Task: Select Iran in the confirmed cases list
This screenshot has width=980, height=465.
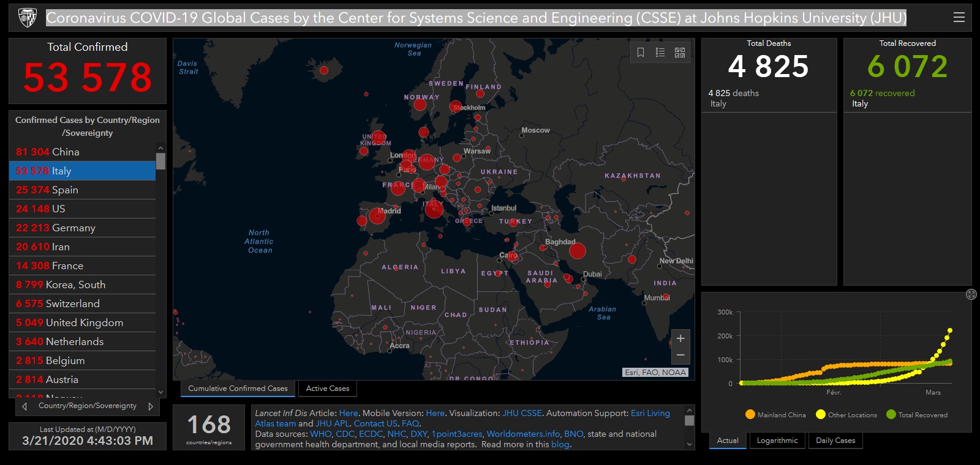Action: [x=83, y=247]
